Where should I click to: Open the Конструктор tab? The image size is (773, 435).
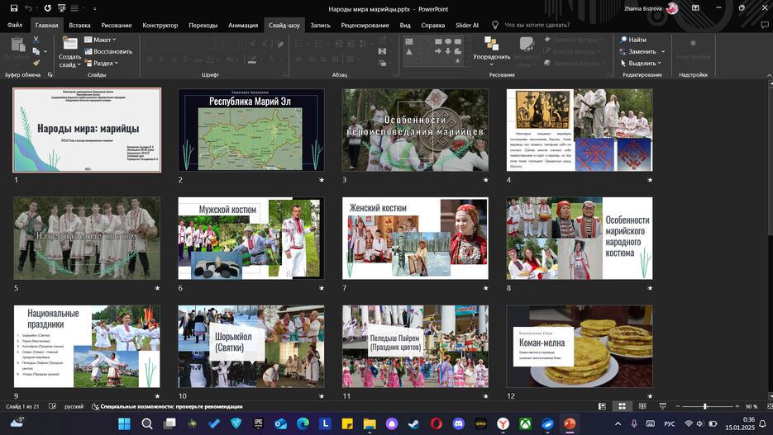pos(160,25)
